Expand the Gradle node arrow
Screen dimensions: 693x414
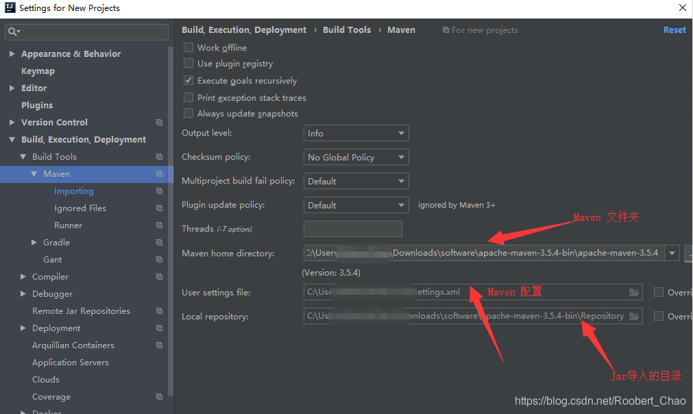click(34, 243)
